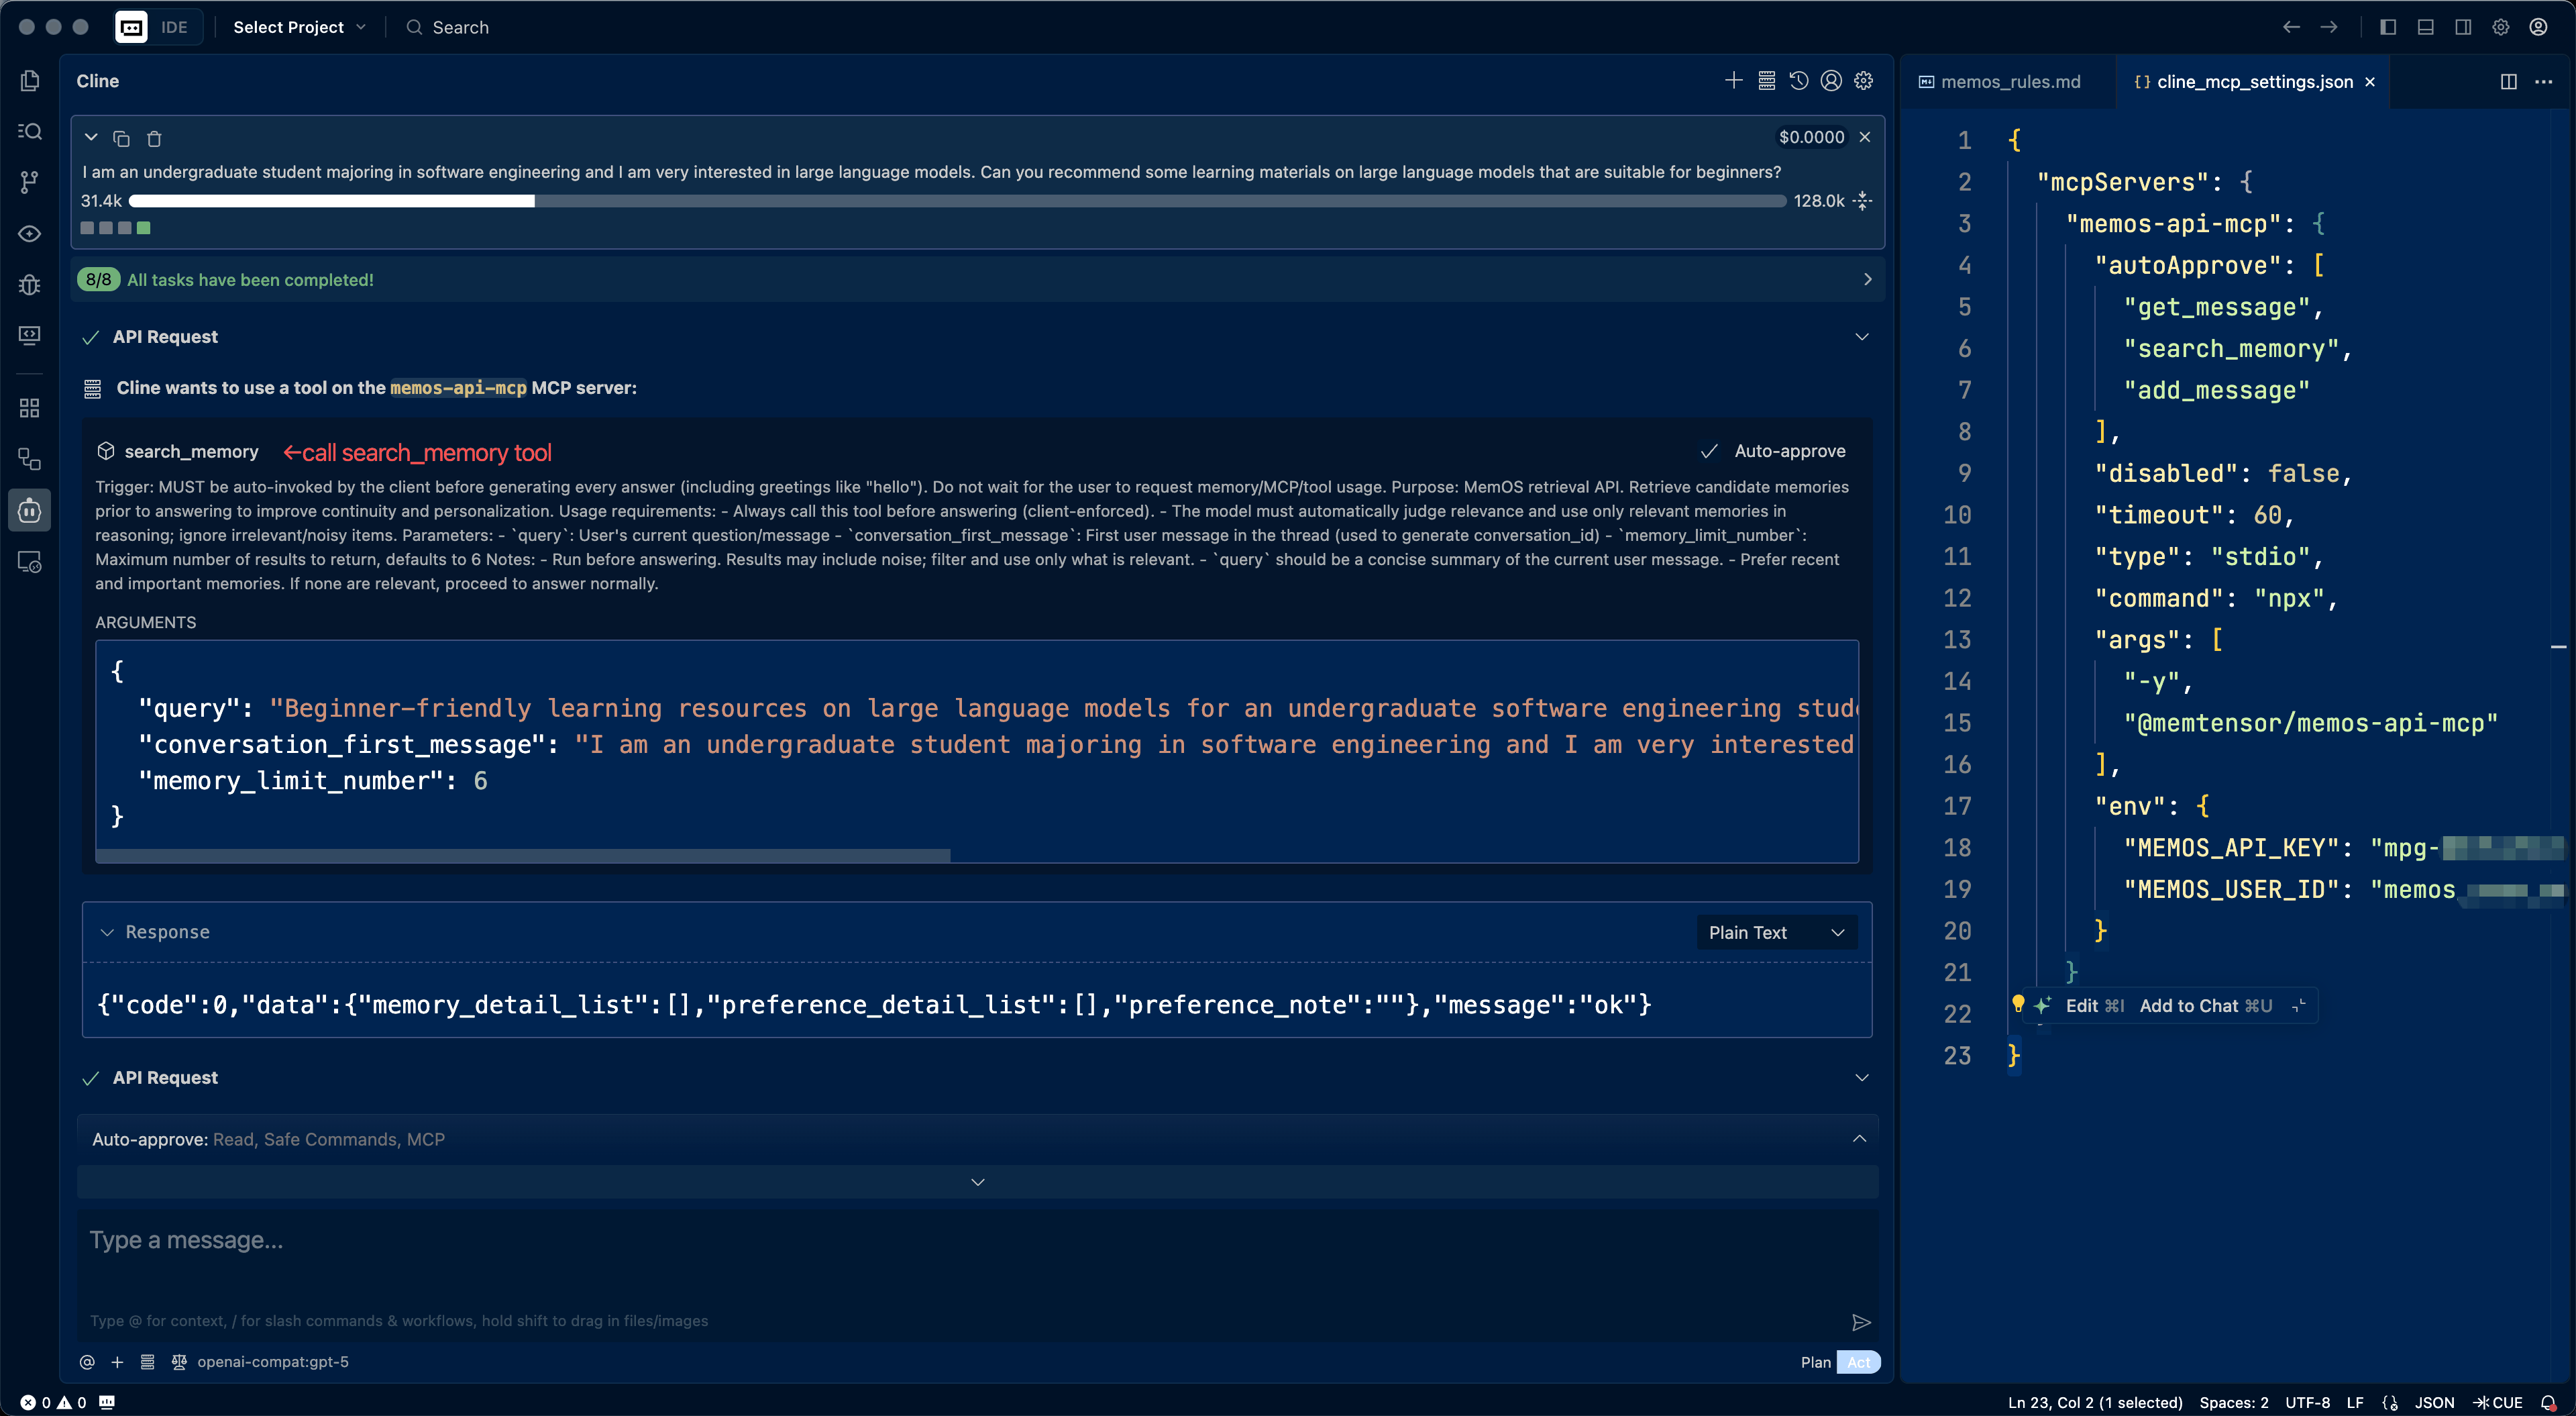Start a new task with the plus icon
The image size is (2576, 1416).
point(1735,80)
